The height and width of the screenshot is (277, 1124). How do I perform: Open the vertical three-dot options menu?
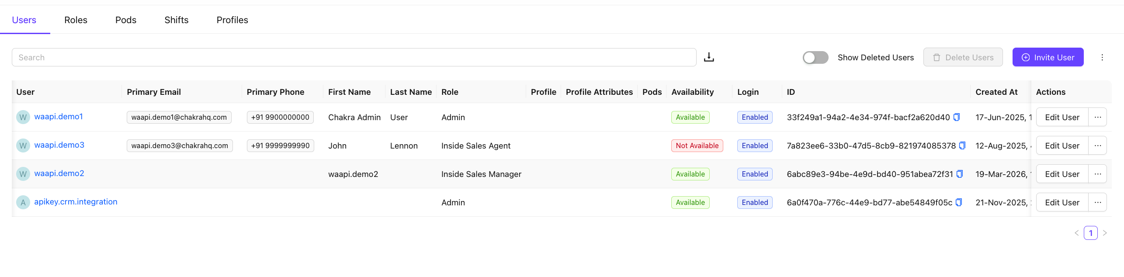pos(1102,57)
